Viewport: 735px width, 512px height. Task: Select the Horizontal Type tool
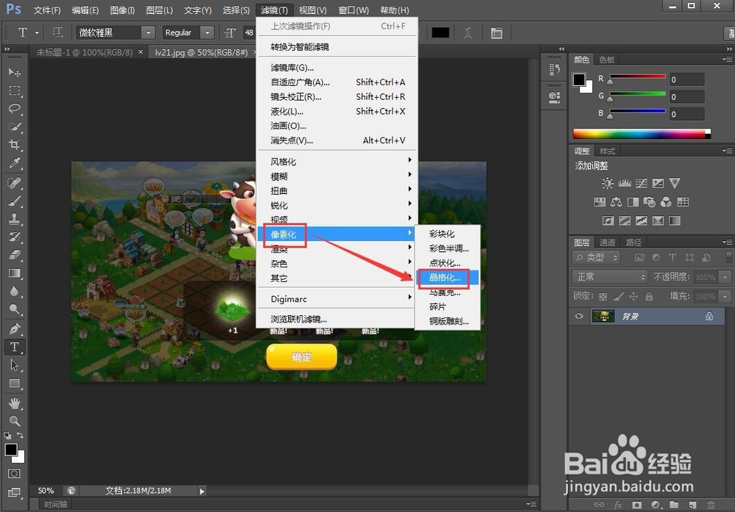tap(15, 347)
